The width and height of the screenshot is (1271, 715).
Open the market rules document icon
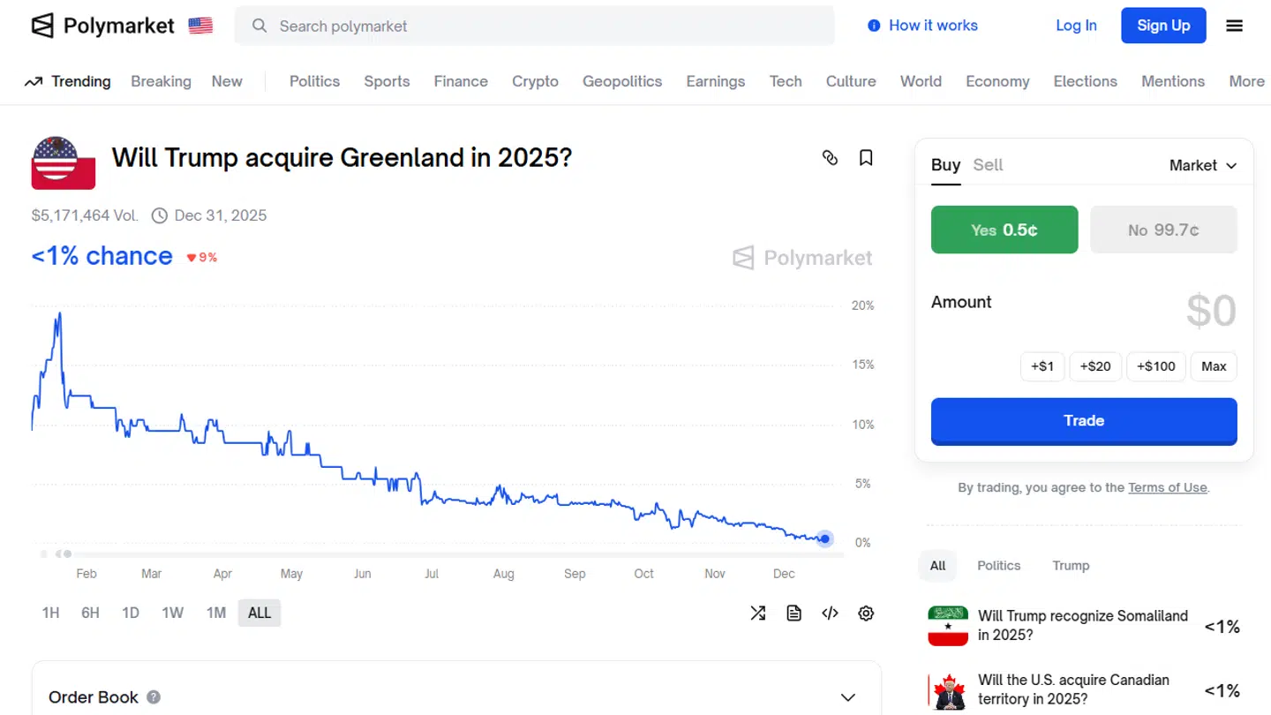click(793, 613)
